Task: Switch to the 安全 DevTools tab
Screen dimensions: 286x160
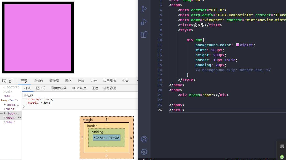Action: (x=125, y=81)
